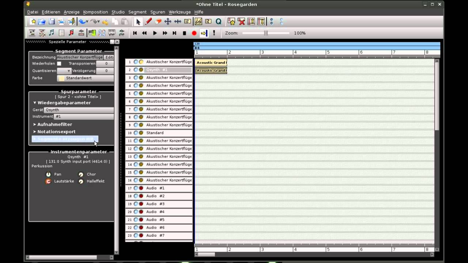Open the Farbe Standardwert color dropdown

(86, 78)
